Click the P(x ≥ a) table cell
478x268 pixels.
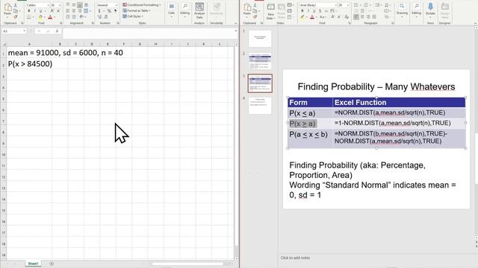click(310, 124)
